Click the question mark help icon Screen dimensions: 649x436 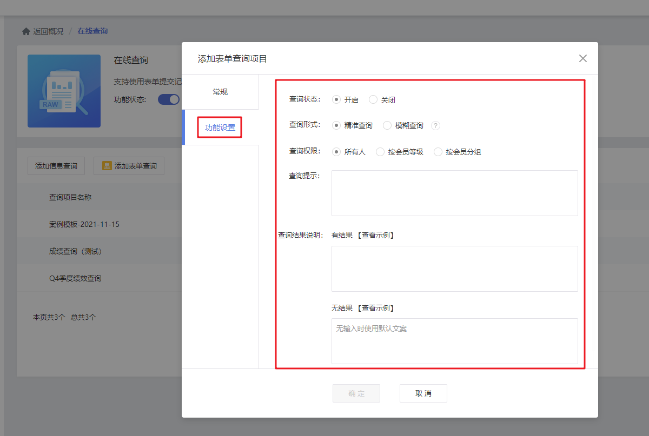[x=435, y=125]
